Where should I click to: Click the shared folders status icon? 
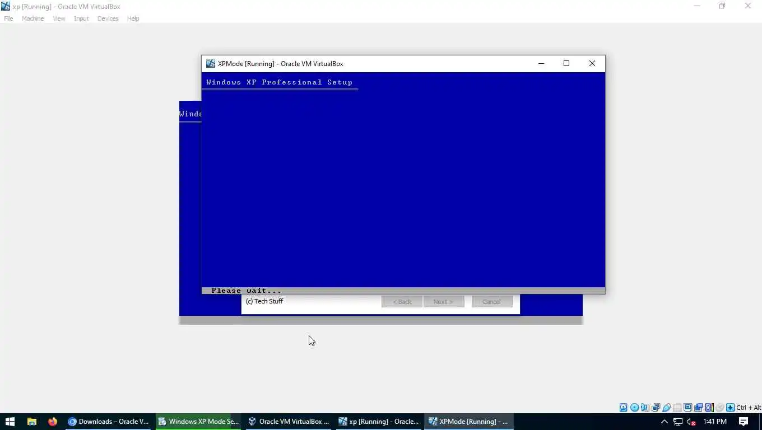click(677, 408)
